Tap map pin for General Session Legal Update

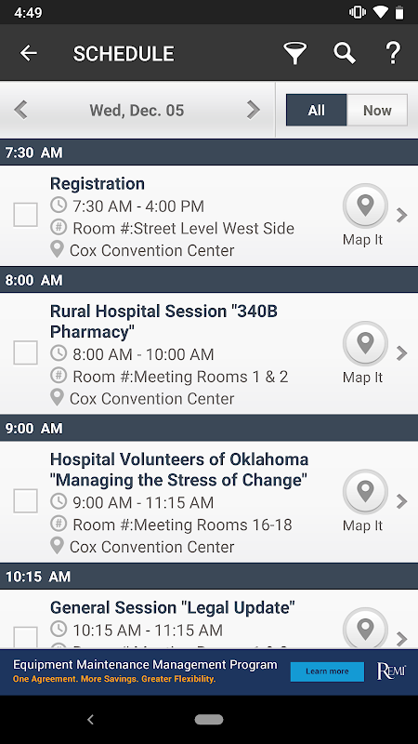point(365,629)
